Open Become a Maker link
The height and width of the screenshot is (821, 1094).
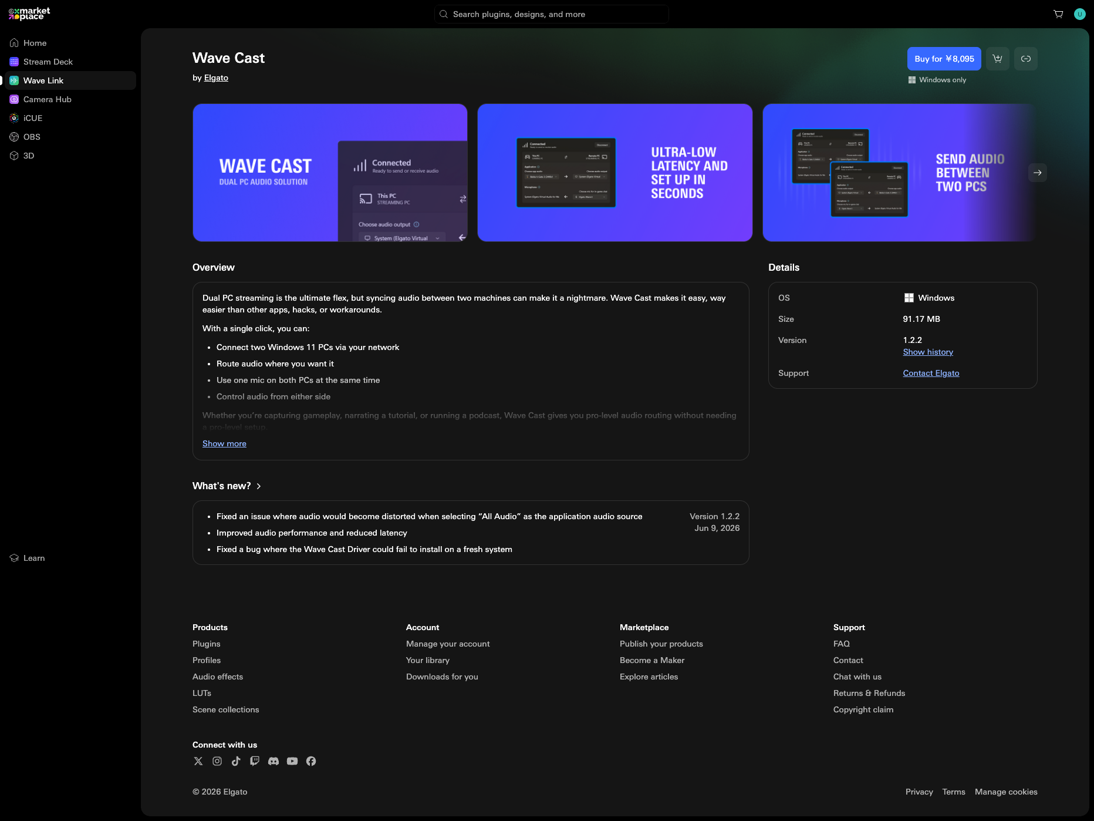[652, 660]
